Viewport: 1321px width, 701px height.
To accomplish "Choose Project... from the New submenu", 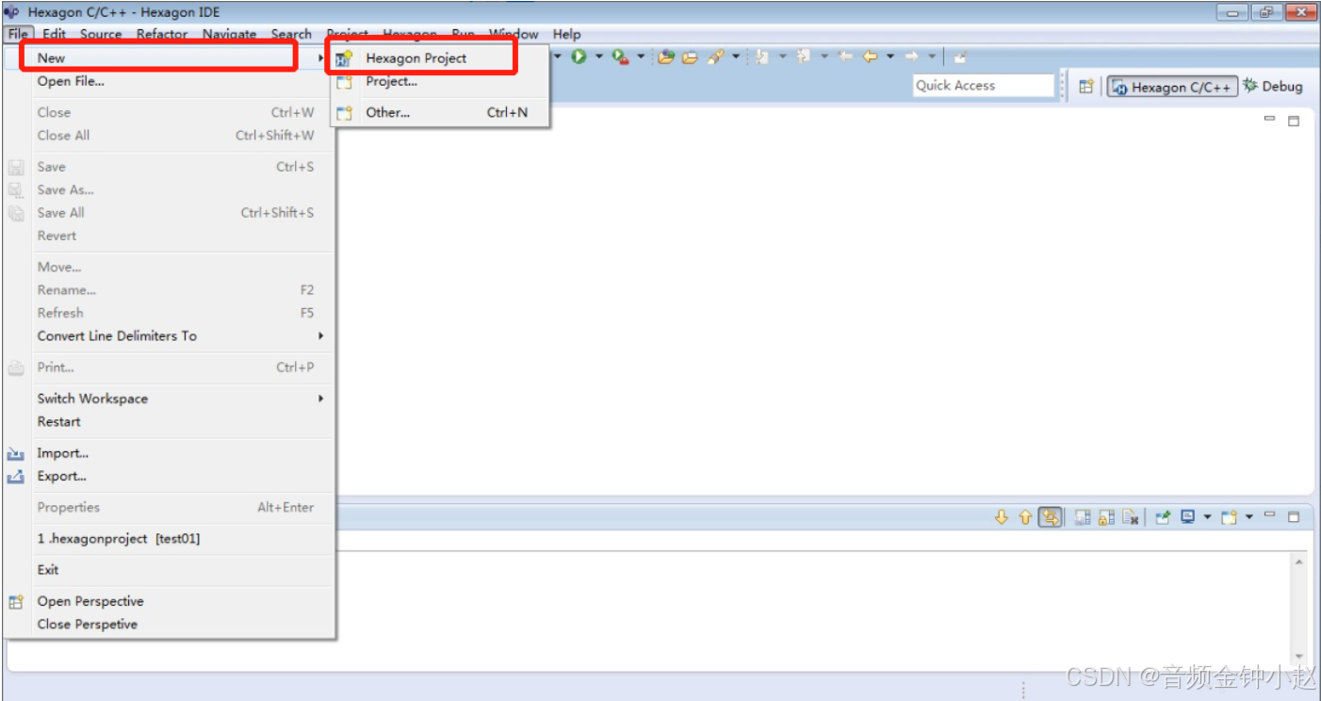I will (x=440, y=81).
